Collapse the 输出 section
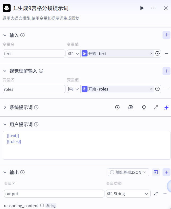This screenshot has width=171, height=209. [x=5, y=172]
